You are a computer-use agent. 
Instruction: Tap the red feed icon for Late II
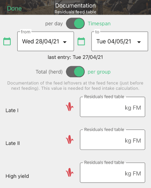[x=70, y=139]
